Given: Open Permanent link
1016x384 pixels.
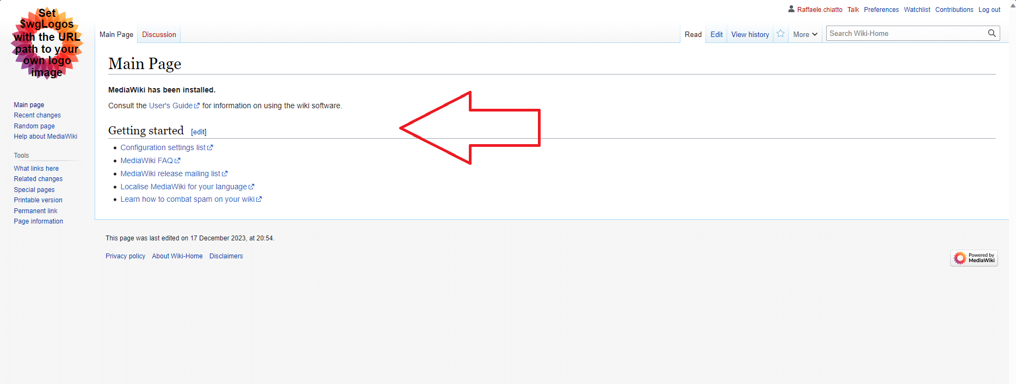Looking at the screenshot, I should 35,211.
